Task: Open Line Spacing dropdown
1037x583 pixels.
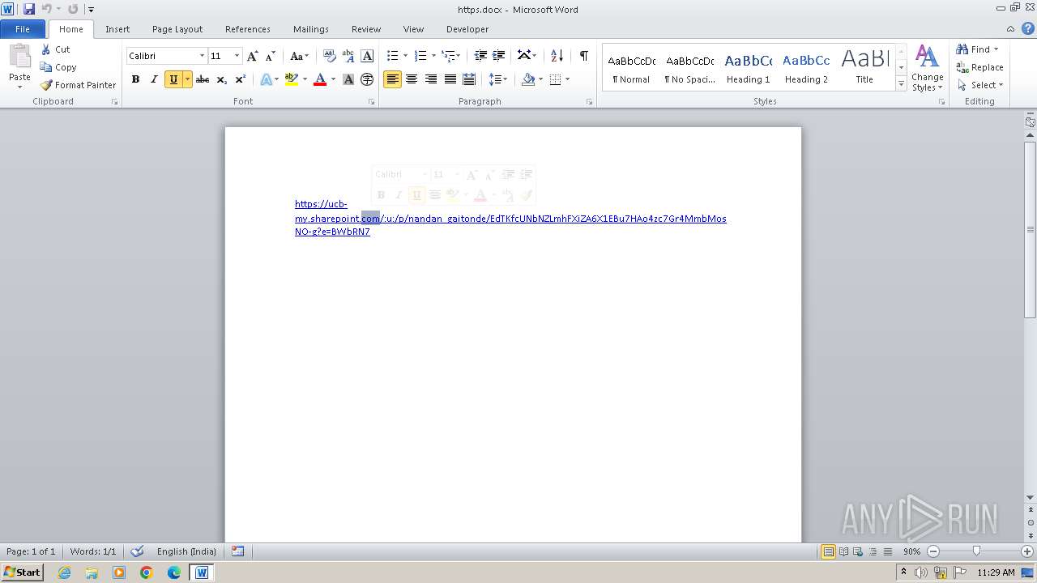Action: (498, 79)
